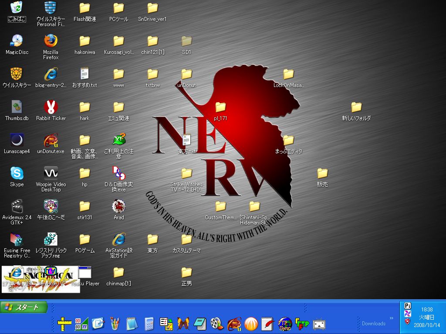Open Mozilla Firefox desktop icon
Image resolution: width=446 pixels, height=334 pixels.
(51, 41)
